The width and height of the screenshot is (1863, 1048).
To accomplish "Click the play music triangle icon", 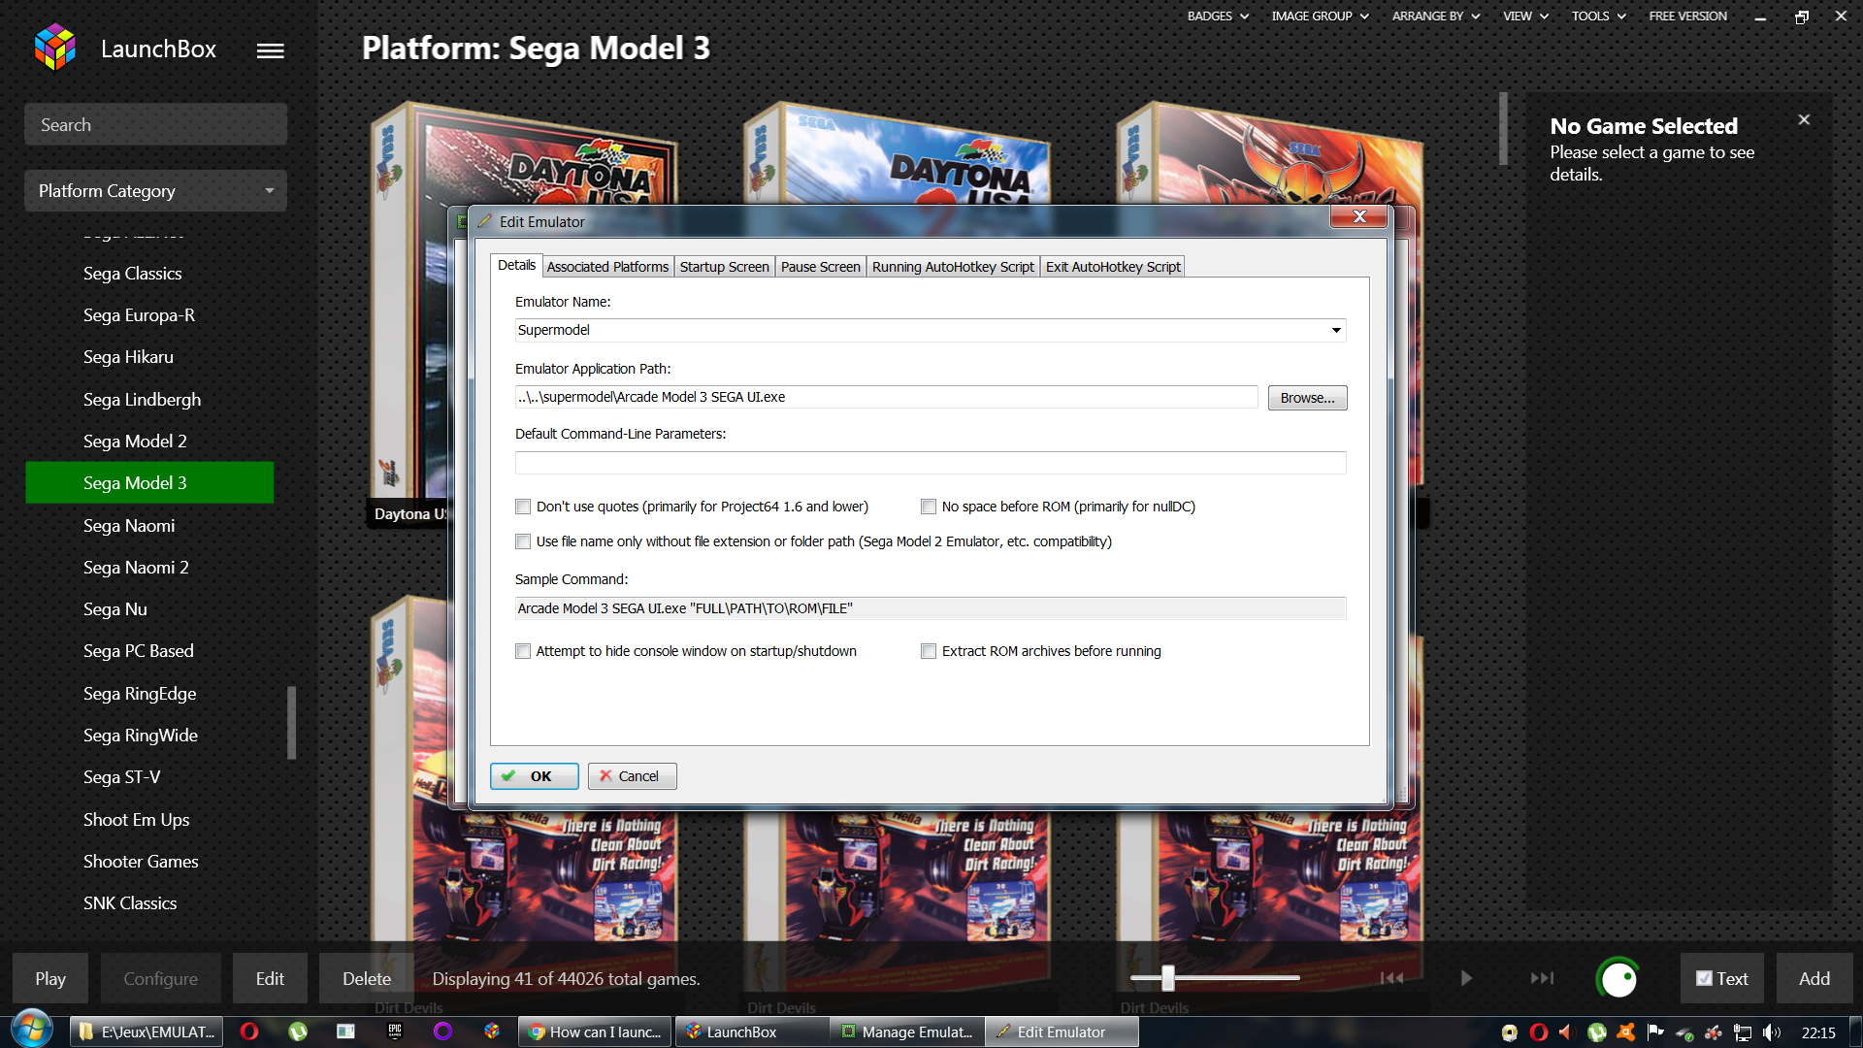I will tap(1466, 978).
